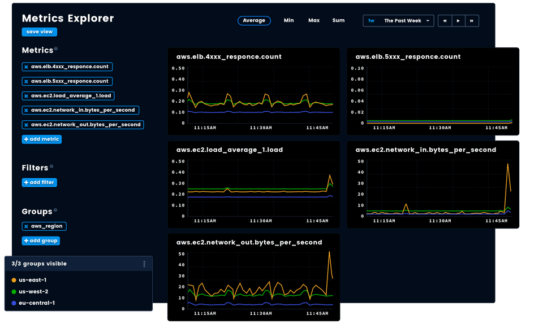Open the Groups help info icon

pos(55,210)
